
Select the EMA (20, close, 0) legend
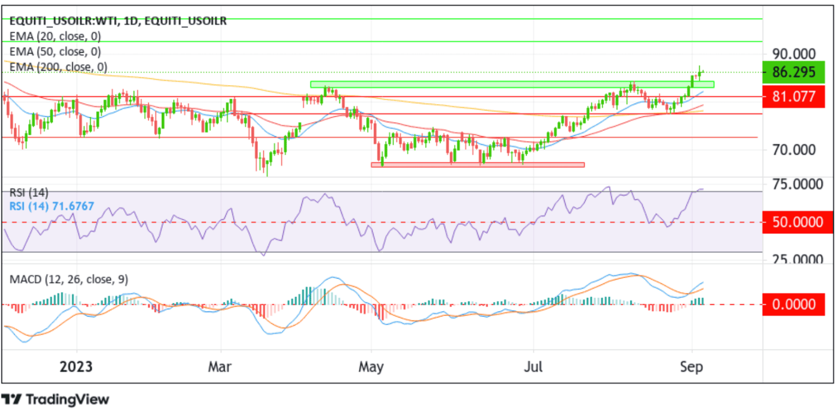(x=55, y=36)
